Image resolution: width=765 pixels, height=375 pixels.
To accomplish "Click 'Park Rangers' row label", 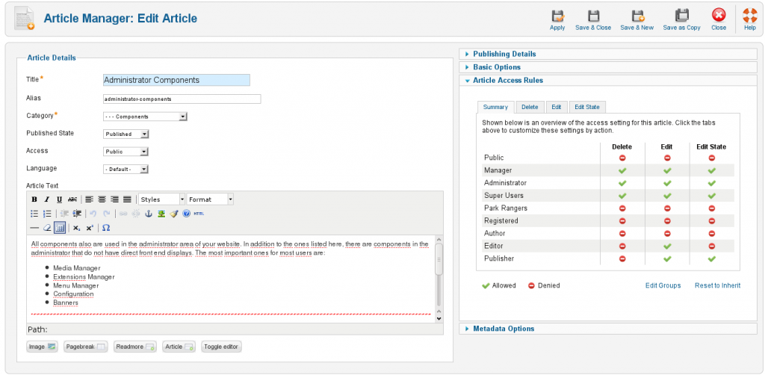I will (x=506, y=208).
